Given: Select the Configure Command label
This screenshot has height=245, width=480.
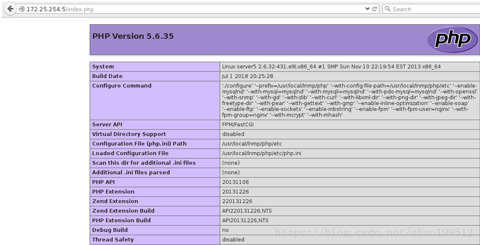Looking at the screenshot, I should click(x=122, y=86).
